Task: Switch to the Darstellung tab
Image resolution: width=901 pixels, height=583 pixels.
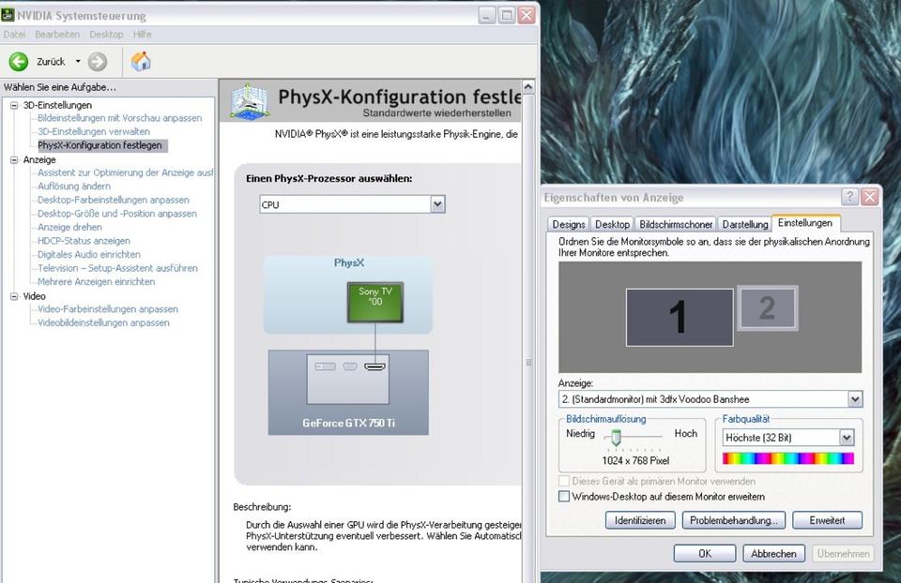Action: coord(744,224)
